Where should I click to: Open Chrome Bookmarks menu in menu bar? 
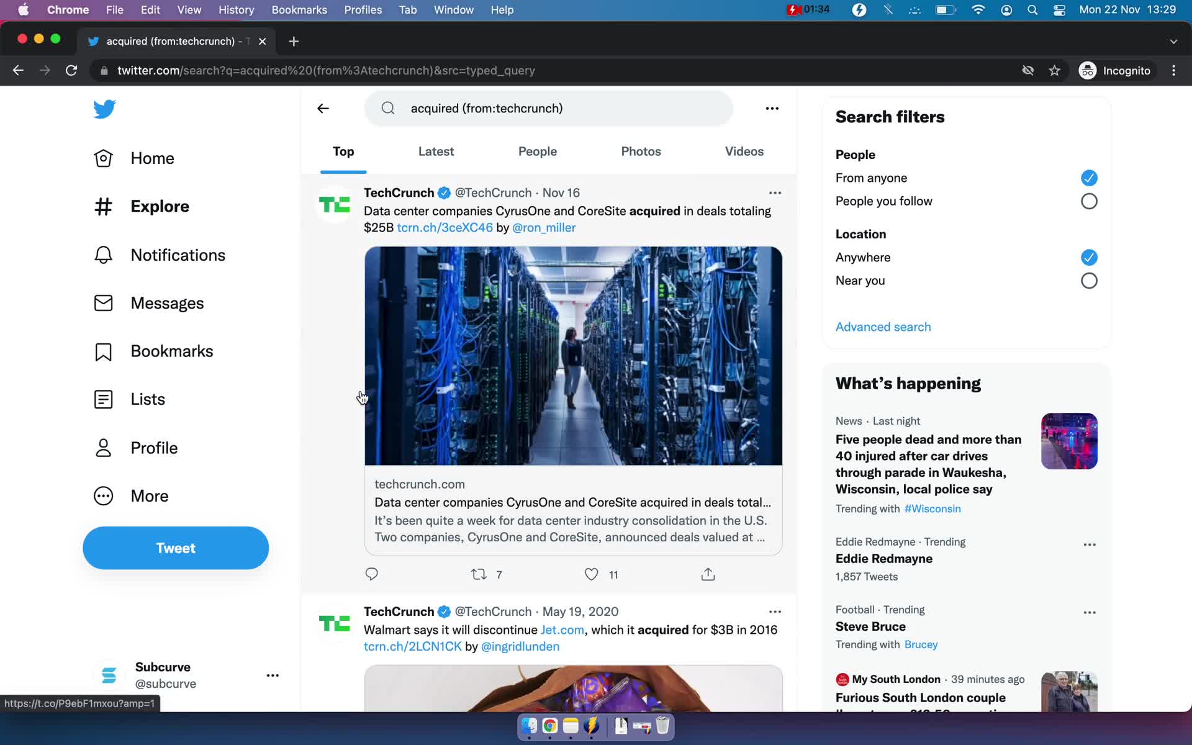(x=299, y=10)
